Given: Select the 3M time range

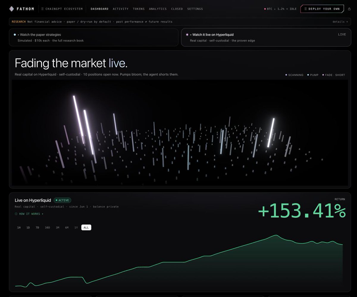Looking at the screenshot, I should (x=57, y=228).
